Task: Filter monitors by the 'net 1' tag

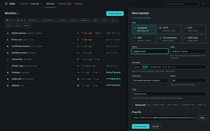Action: point(9,25)
